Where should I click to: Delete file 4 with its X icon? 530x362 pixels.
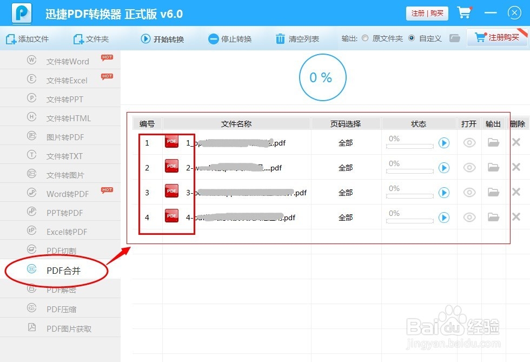(516, 216)
